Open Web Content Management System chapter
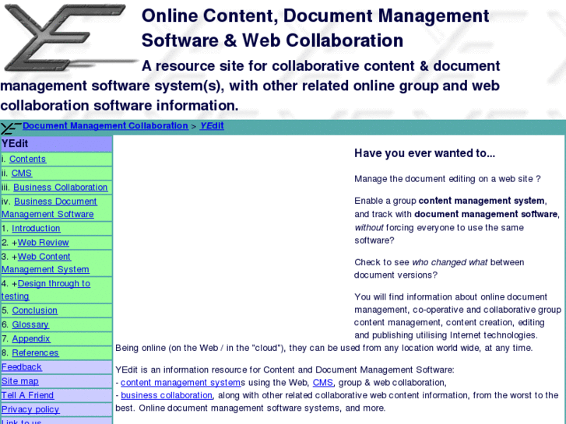Image resolution: width=566 pixels, height=424 pixels. point(45,263)
